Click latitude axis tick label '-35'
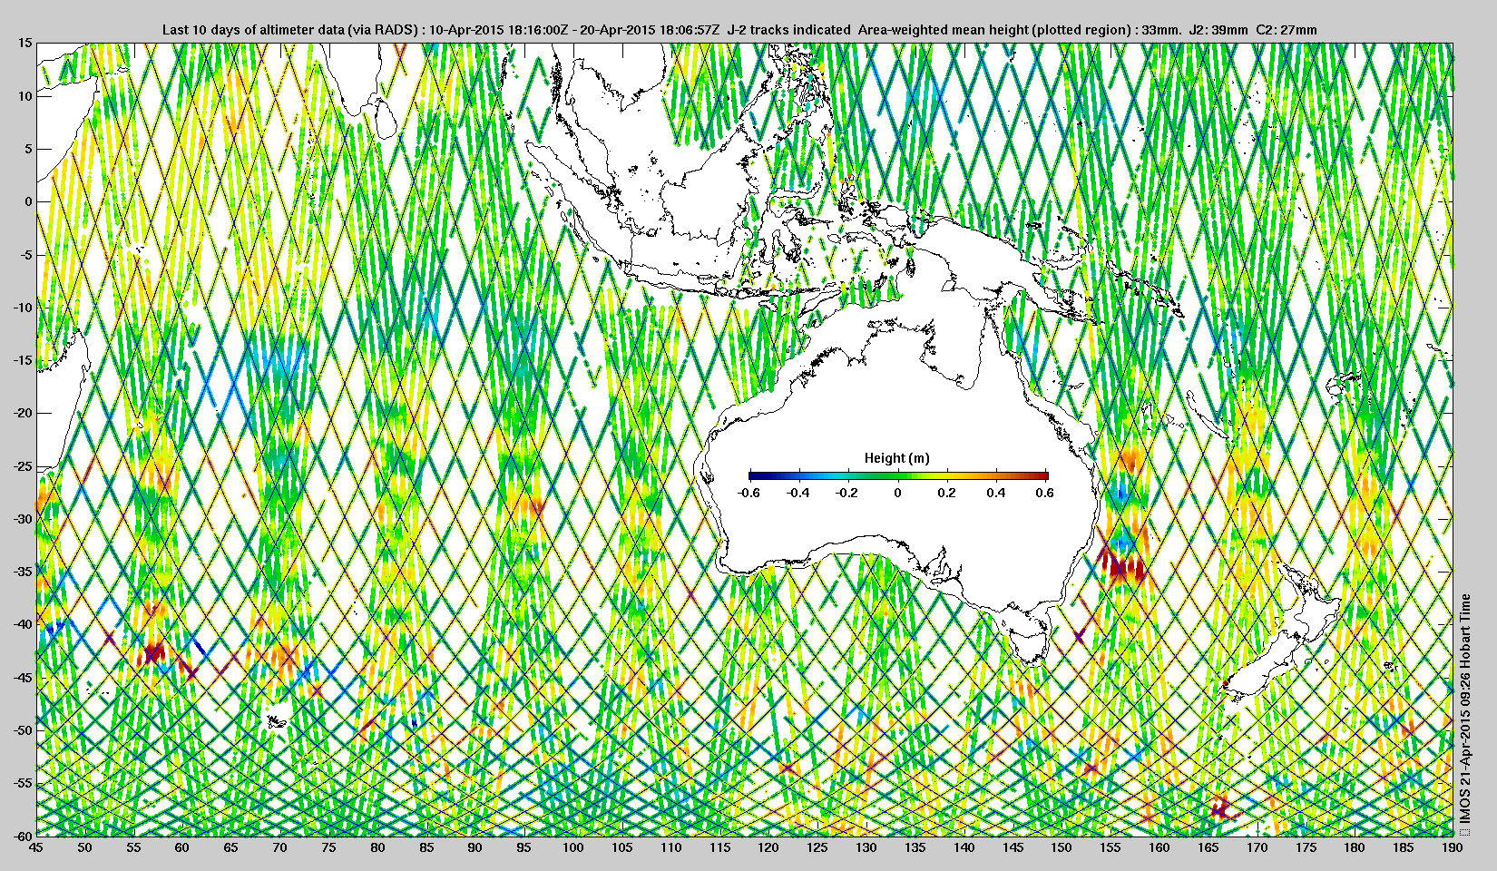Screen dimensions: 1497x871 [22, 572]
